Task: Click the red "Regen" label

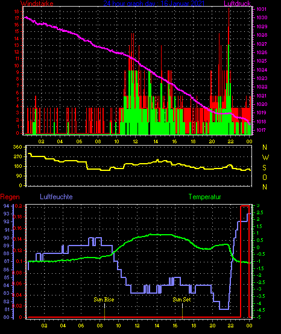Action: click(10, 197)
